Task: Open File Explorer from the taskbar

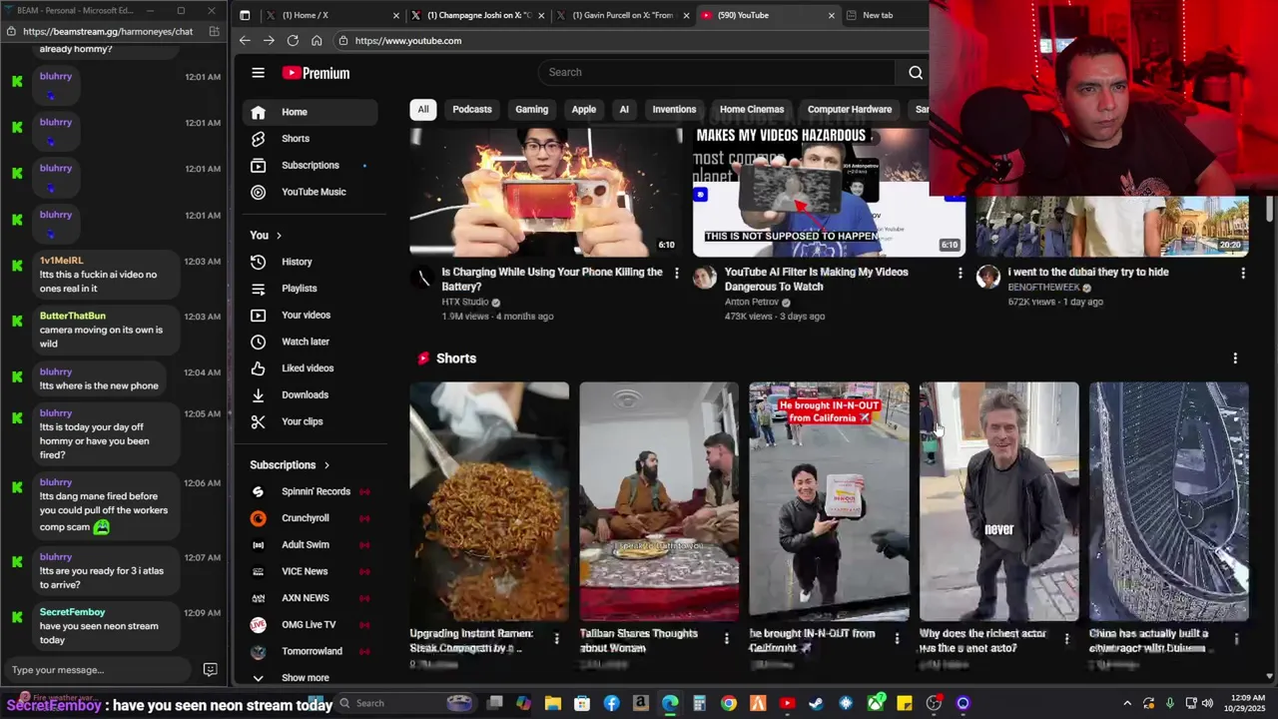Action: coord(552,704)
